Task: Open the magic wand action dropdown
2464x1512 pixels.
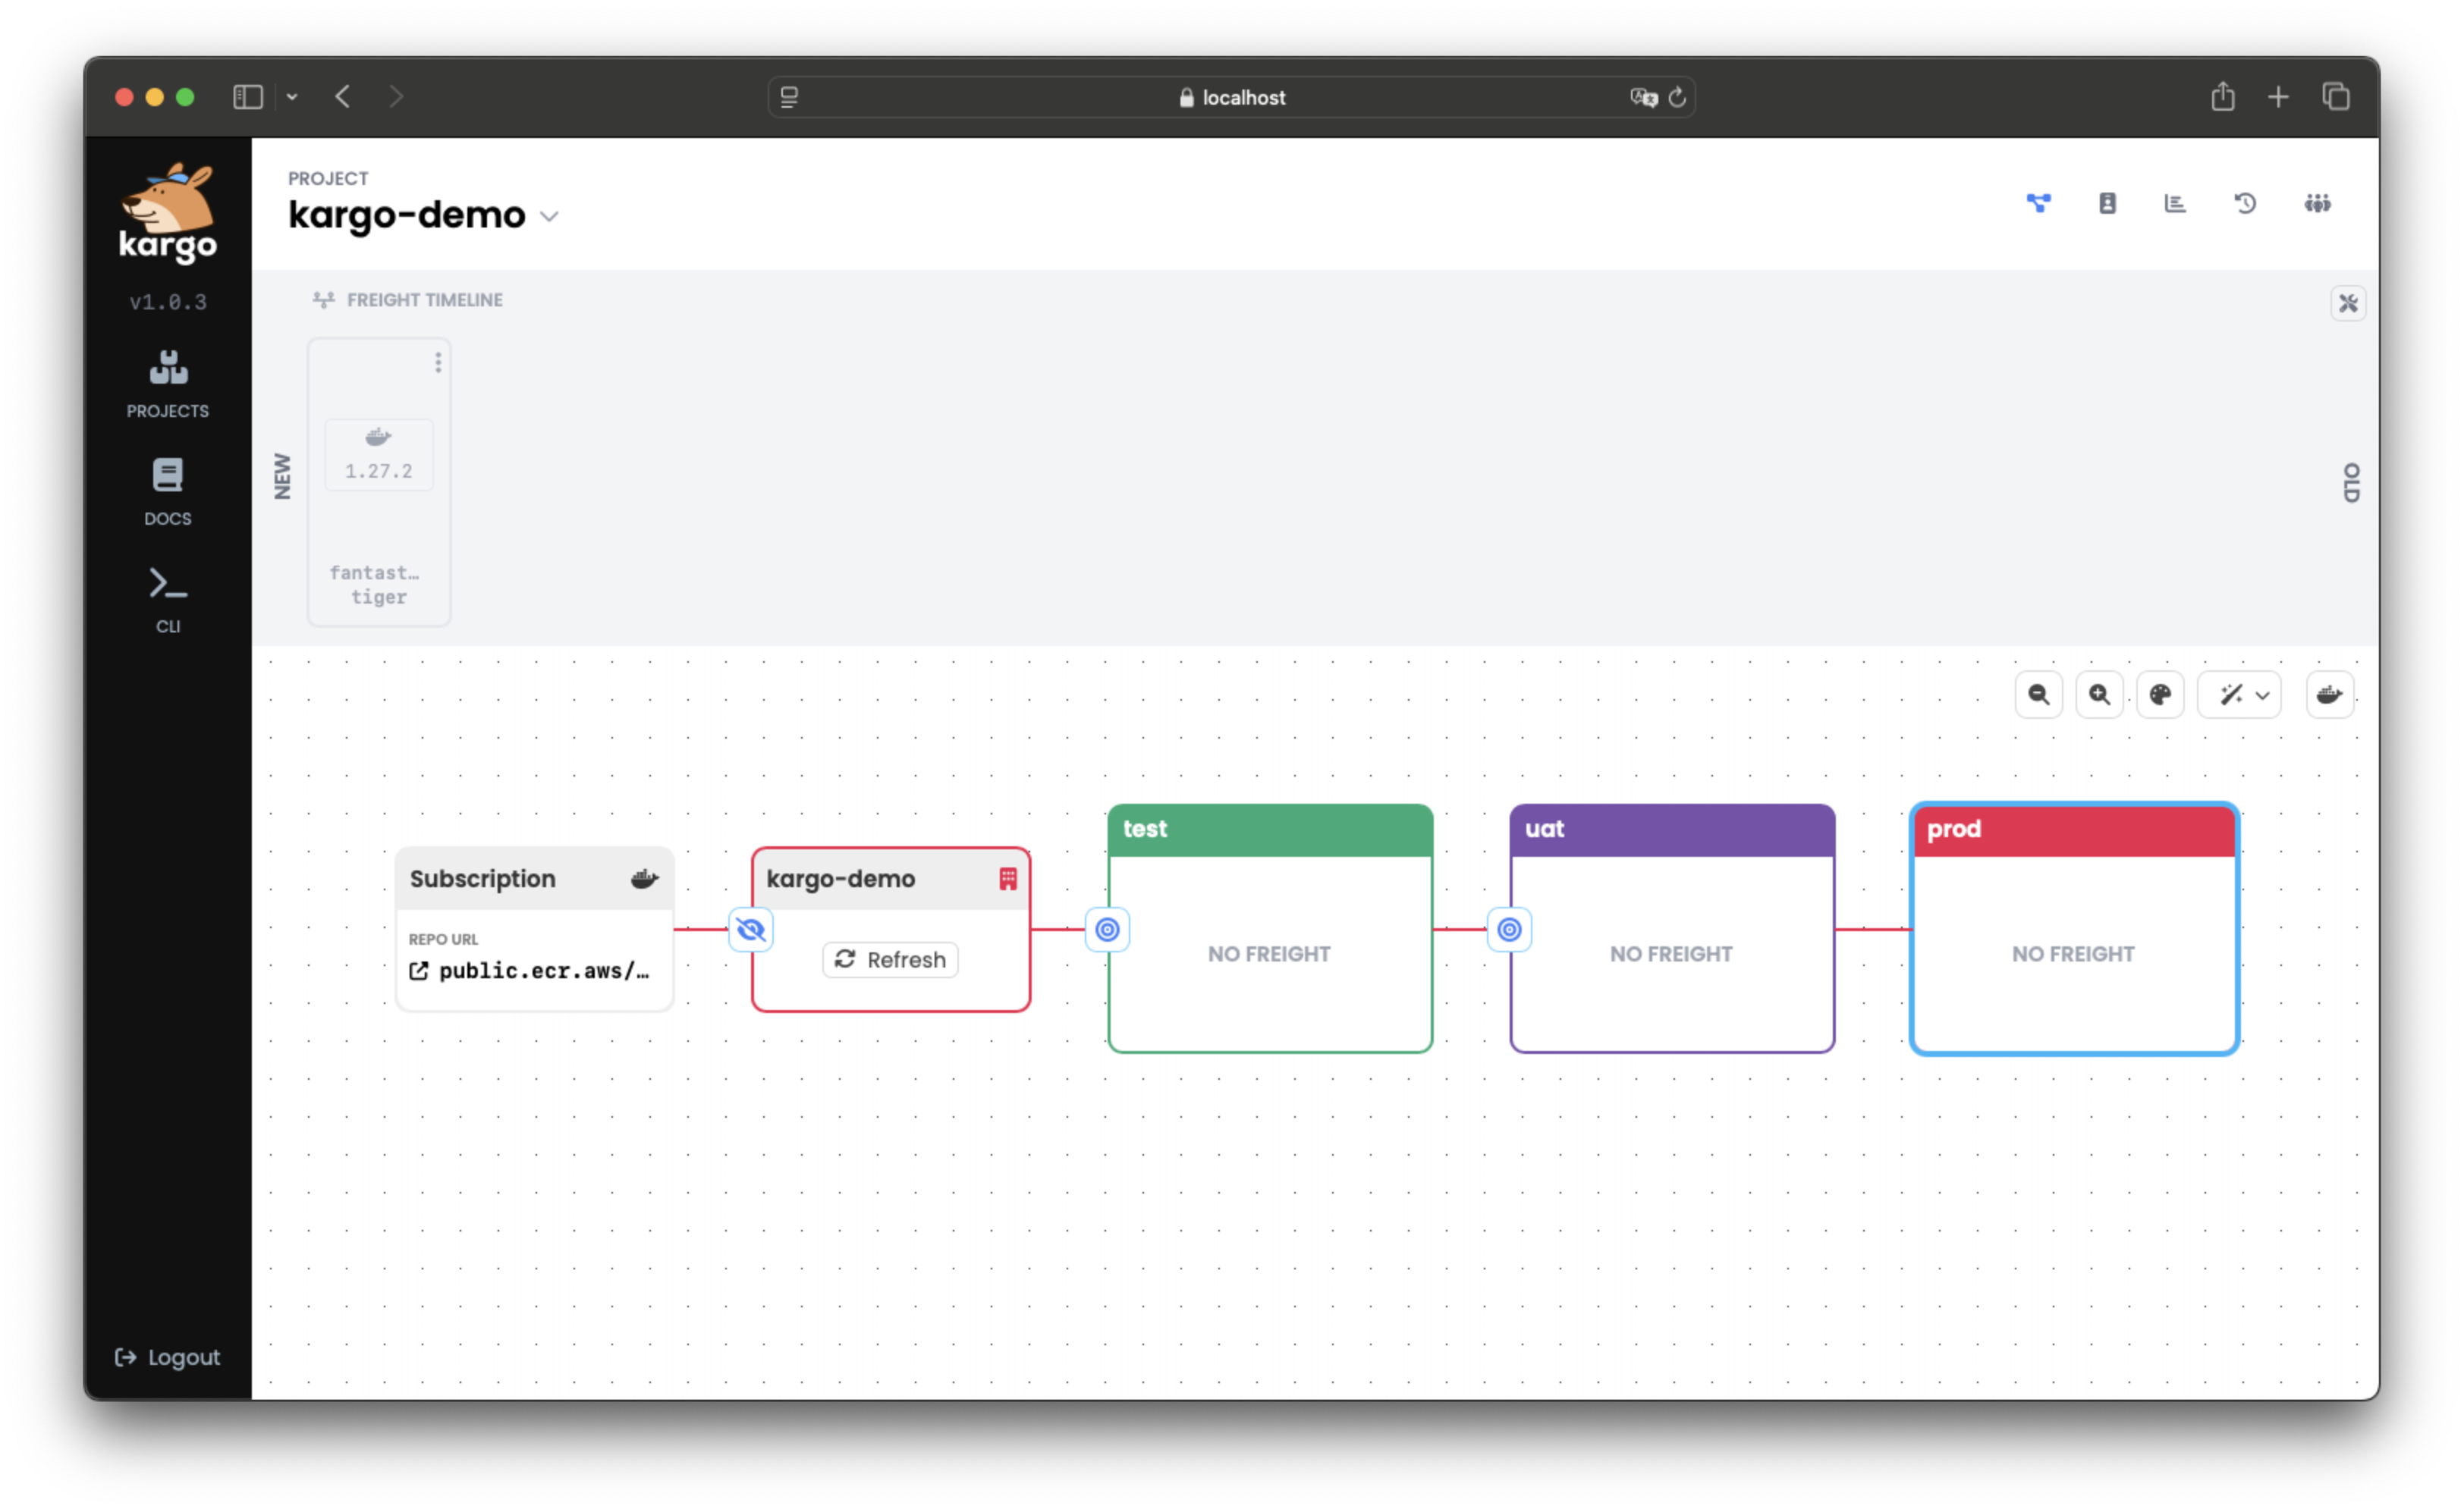Action: (x=2240, y=694)
